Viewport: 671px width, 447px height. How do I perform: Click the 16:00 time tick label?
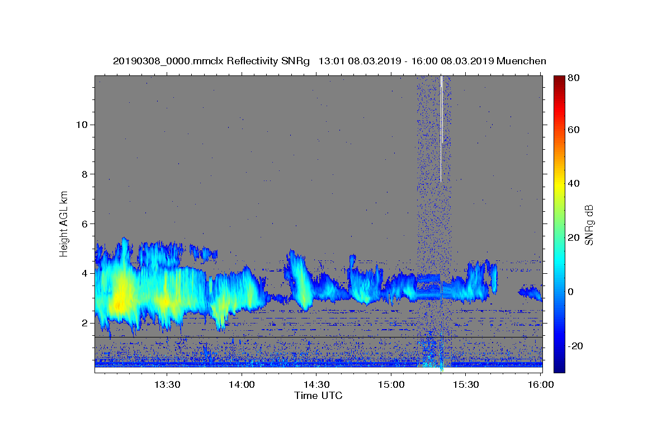pos(540,384)
